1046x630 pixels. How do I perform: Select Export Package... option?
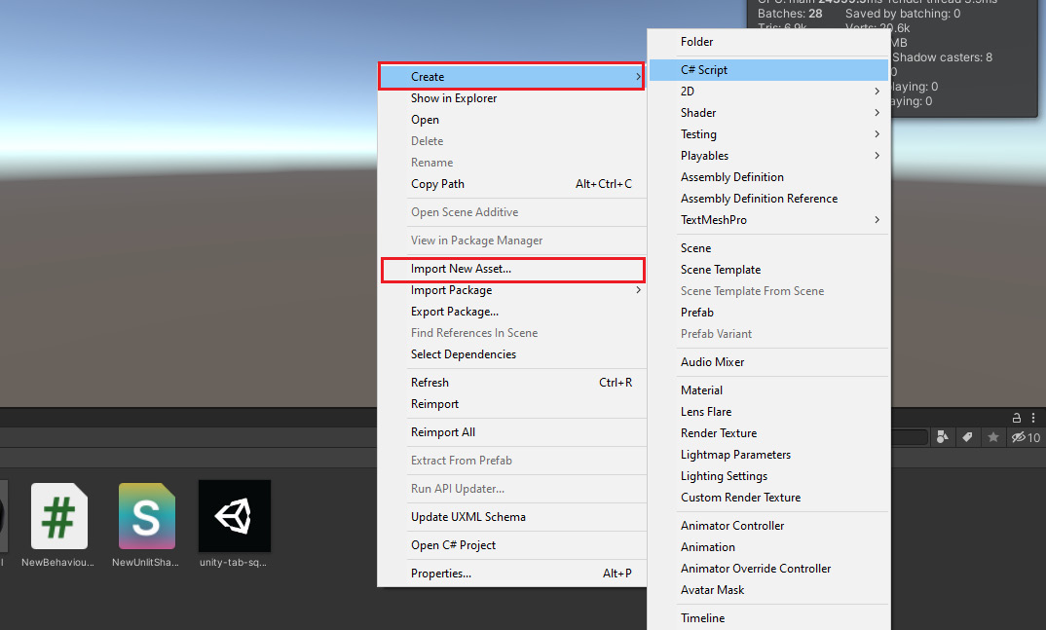point(511,312)
